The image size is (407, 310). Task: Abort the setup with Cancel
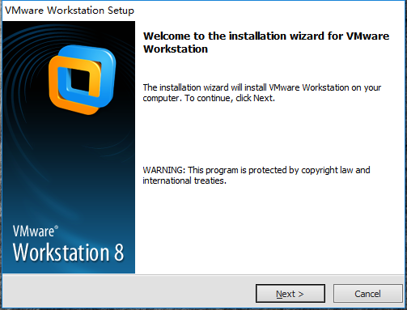click(367, 293)
